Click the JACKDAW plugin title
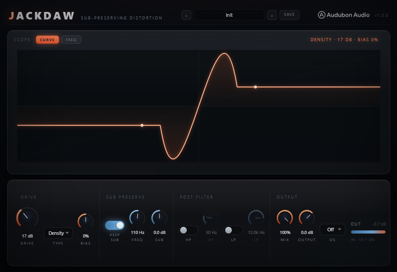Image resolution: width=397 pixels, height=272 pixels. tap(42, 16)
